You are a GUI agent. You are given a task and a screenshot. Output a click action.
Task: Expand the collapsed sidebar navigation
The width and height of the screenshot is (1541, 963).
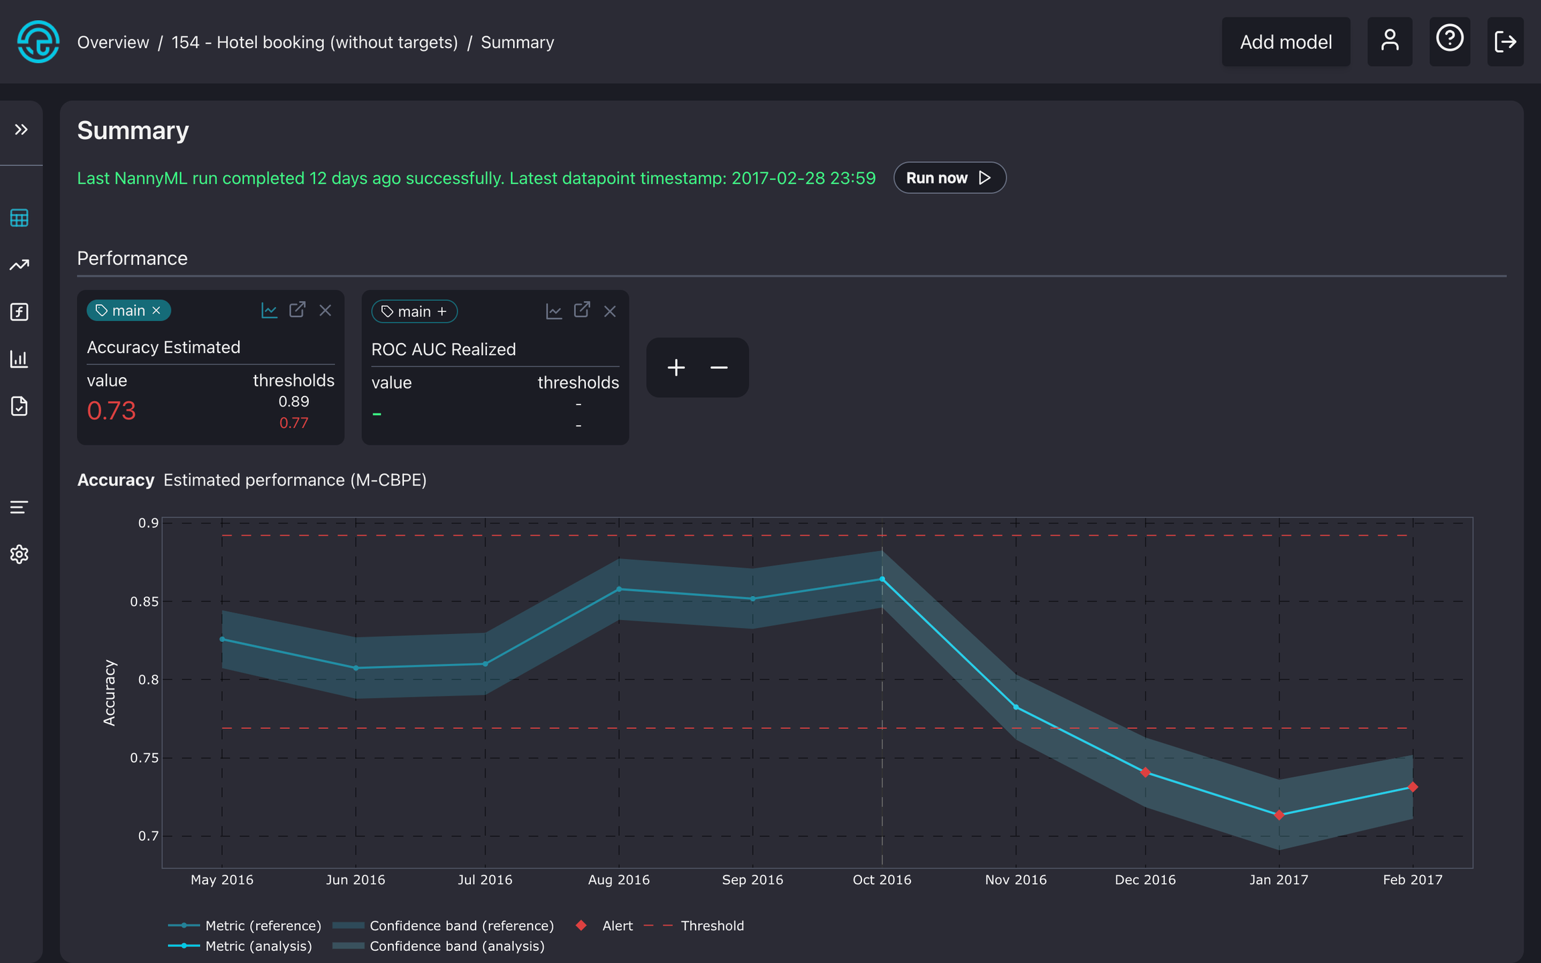(19, 130)
